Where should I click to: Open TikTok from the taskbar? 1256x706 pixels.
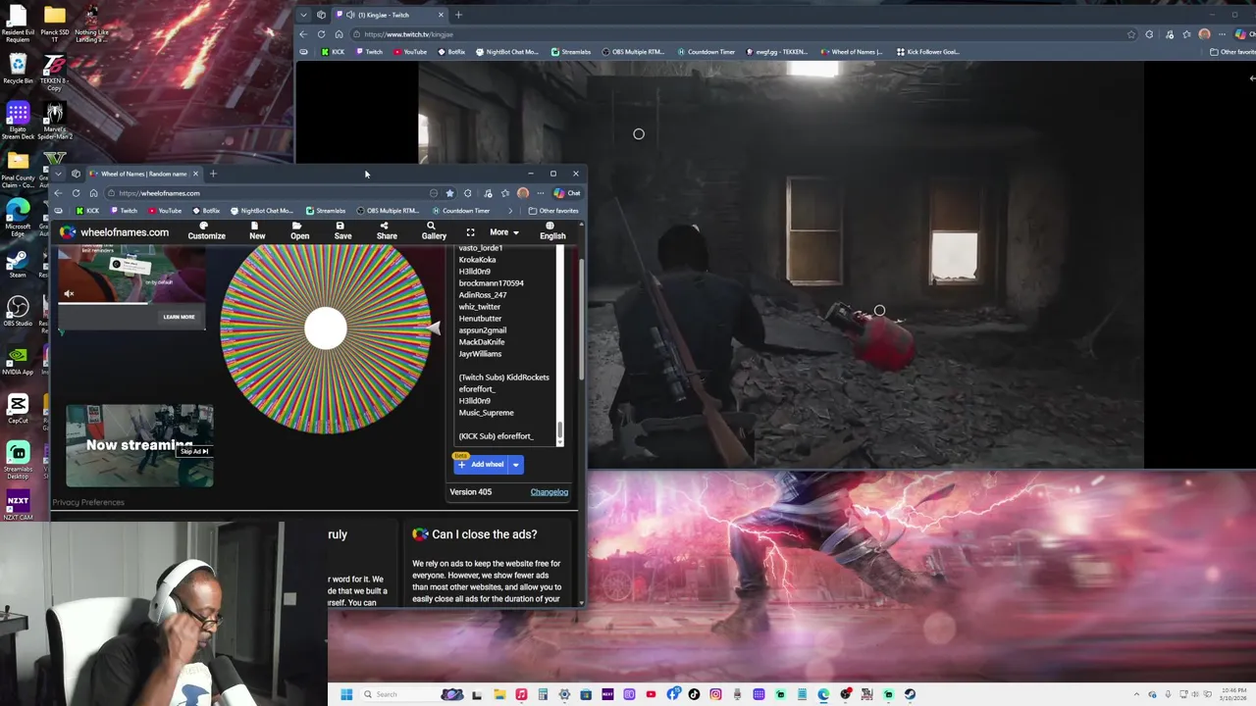(694, 694)
